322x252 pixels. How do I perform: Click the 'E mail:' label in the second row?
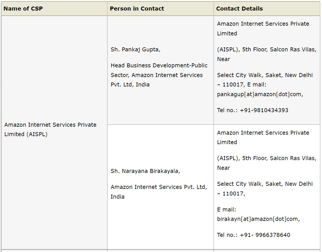coord(227,210)
